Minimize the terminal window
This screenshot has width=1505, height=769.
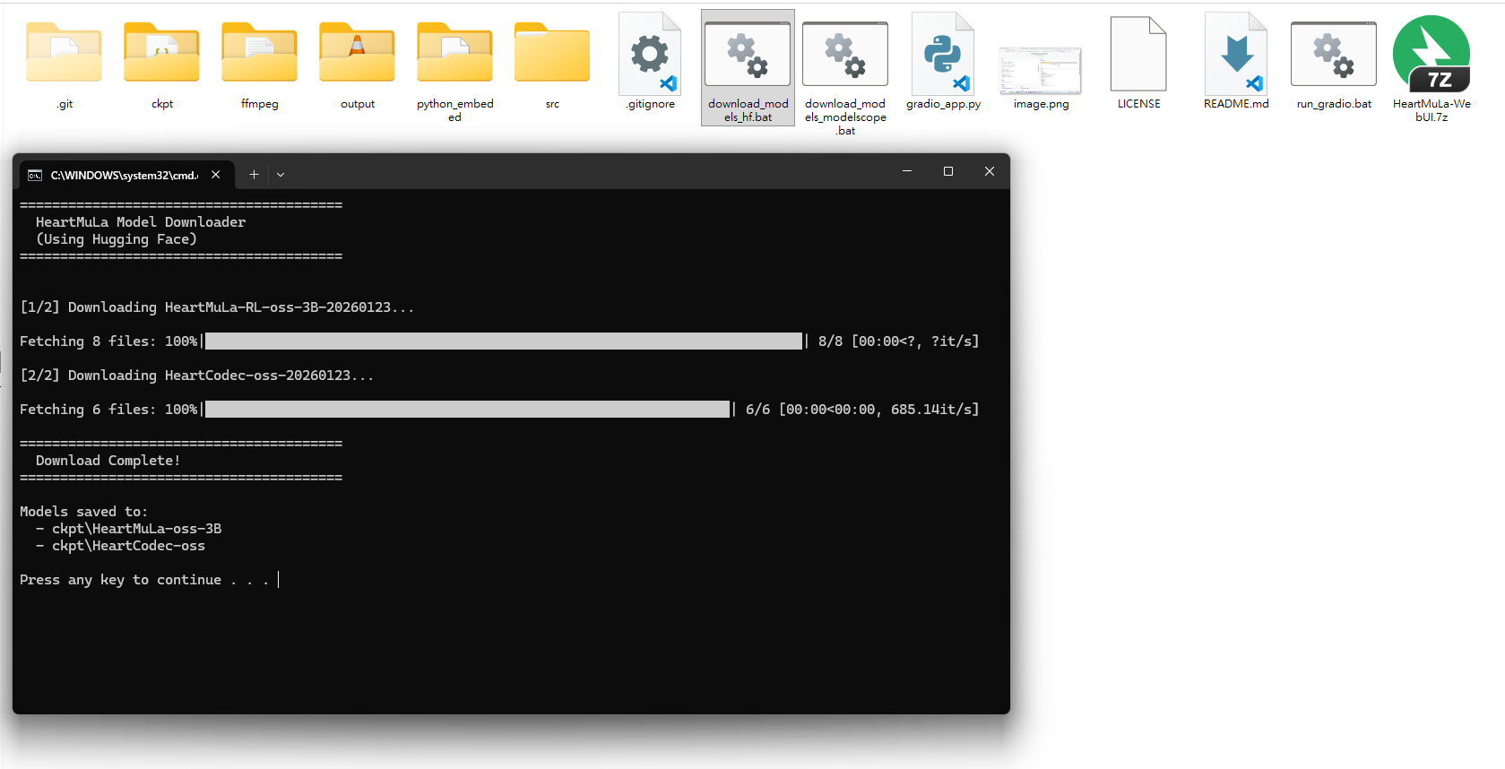pos(907,171)
